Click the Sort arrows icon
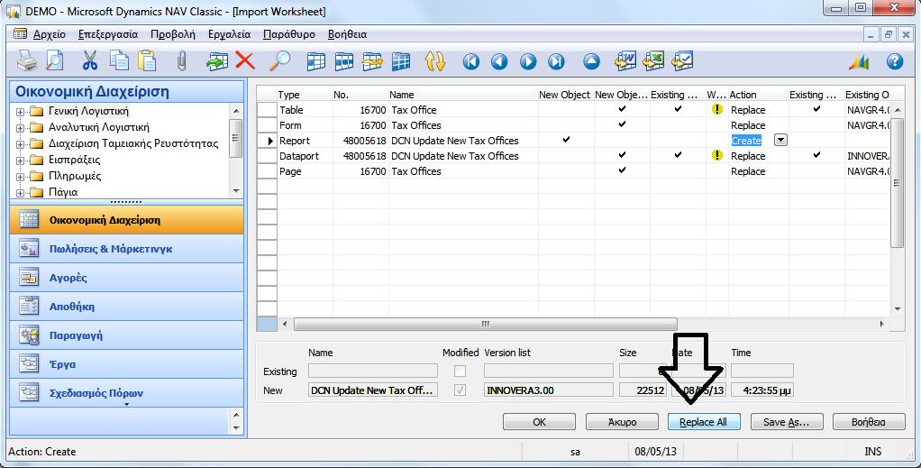This screenshot has height=468, width=921. (435, 61)
